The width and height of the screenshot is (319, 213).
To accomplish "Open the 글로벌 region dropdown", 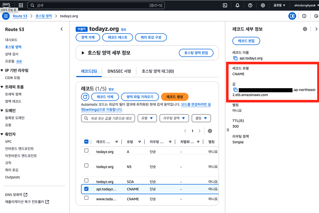I will [x=279, y=5].
